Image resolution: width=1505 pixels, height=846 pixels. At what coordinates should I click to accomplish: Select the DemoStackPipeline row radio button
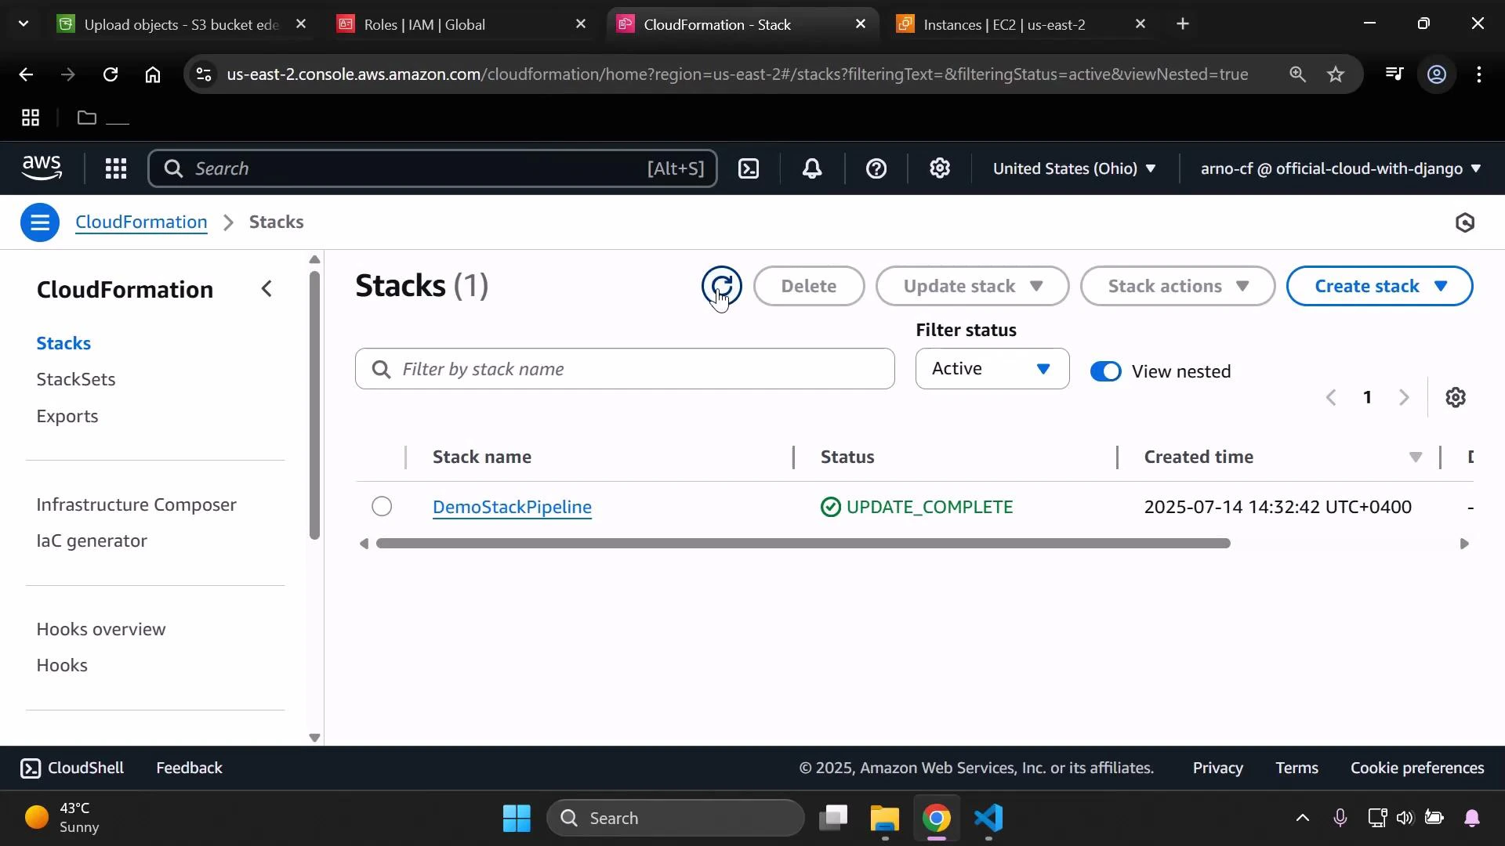(381, 506)
